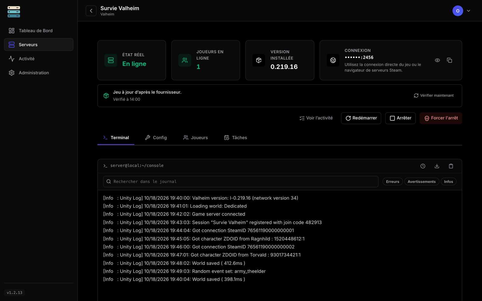Click the console history clock icon

(423, 166)
